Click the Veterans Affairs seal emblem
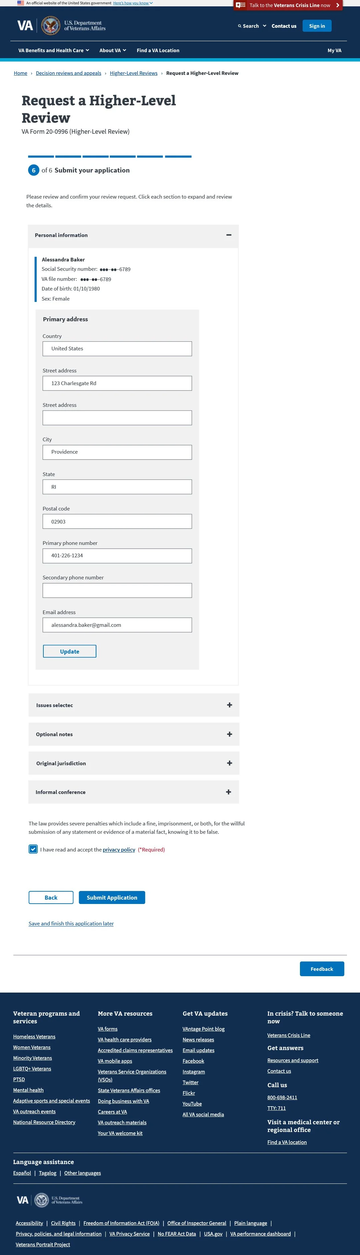The height and width of the screenshot is (1255, 360). [x=51, y=26]
